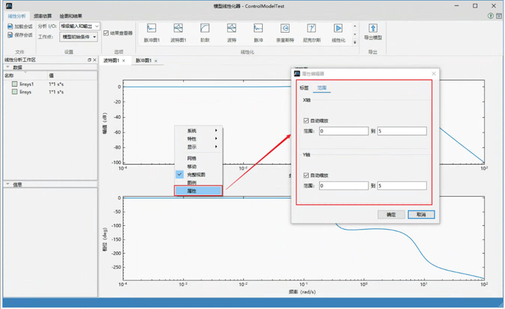The width and height of the screenshot is (505, 309).
Task: Open the 范围 tab in property editor
Action: point(322,88)
